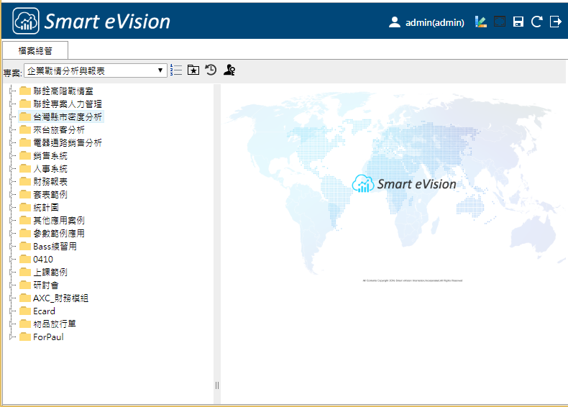Toggle full screen display icon

500,22
